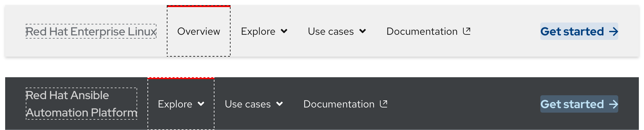Click the Red Hat Enterprise Linux title
Viewport: 644px width, 130px height.
pos(91,32)
